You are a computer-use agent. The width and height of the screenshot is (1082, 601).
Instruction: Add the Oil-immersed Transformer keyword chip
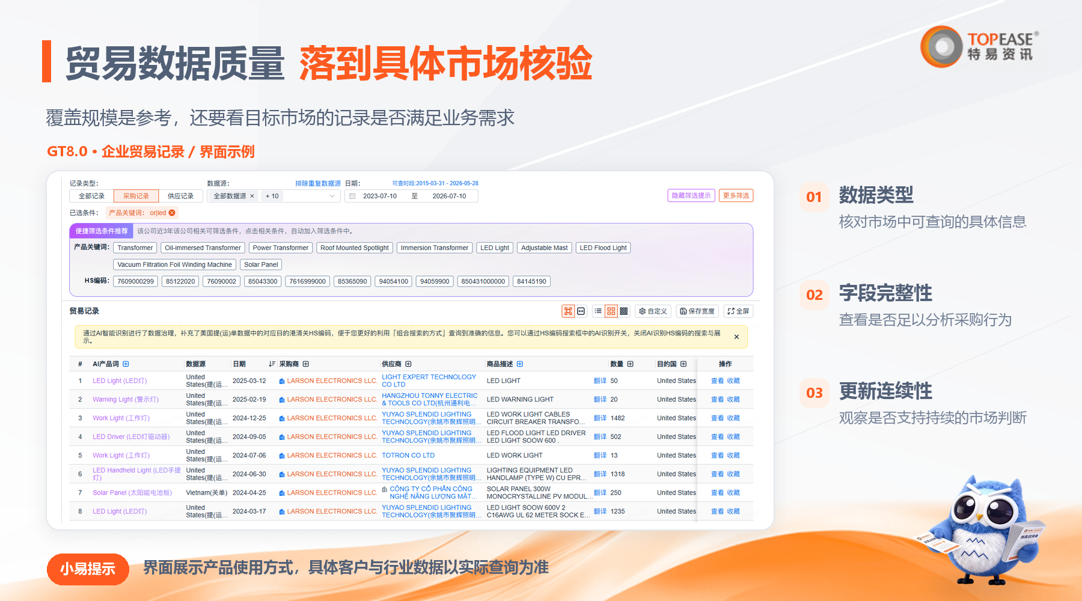203,248
